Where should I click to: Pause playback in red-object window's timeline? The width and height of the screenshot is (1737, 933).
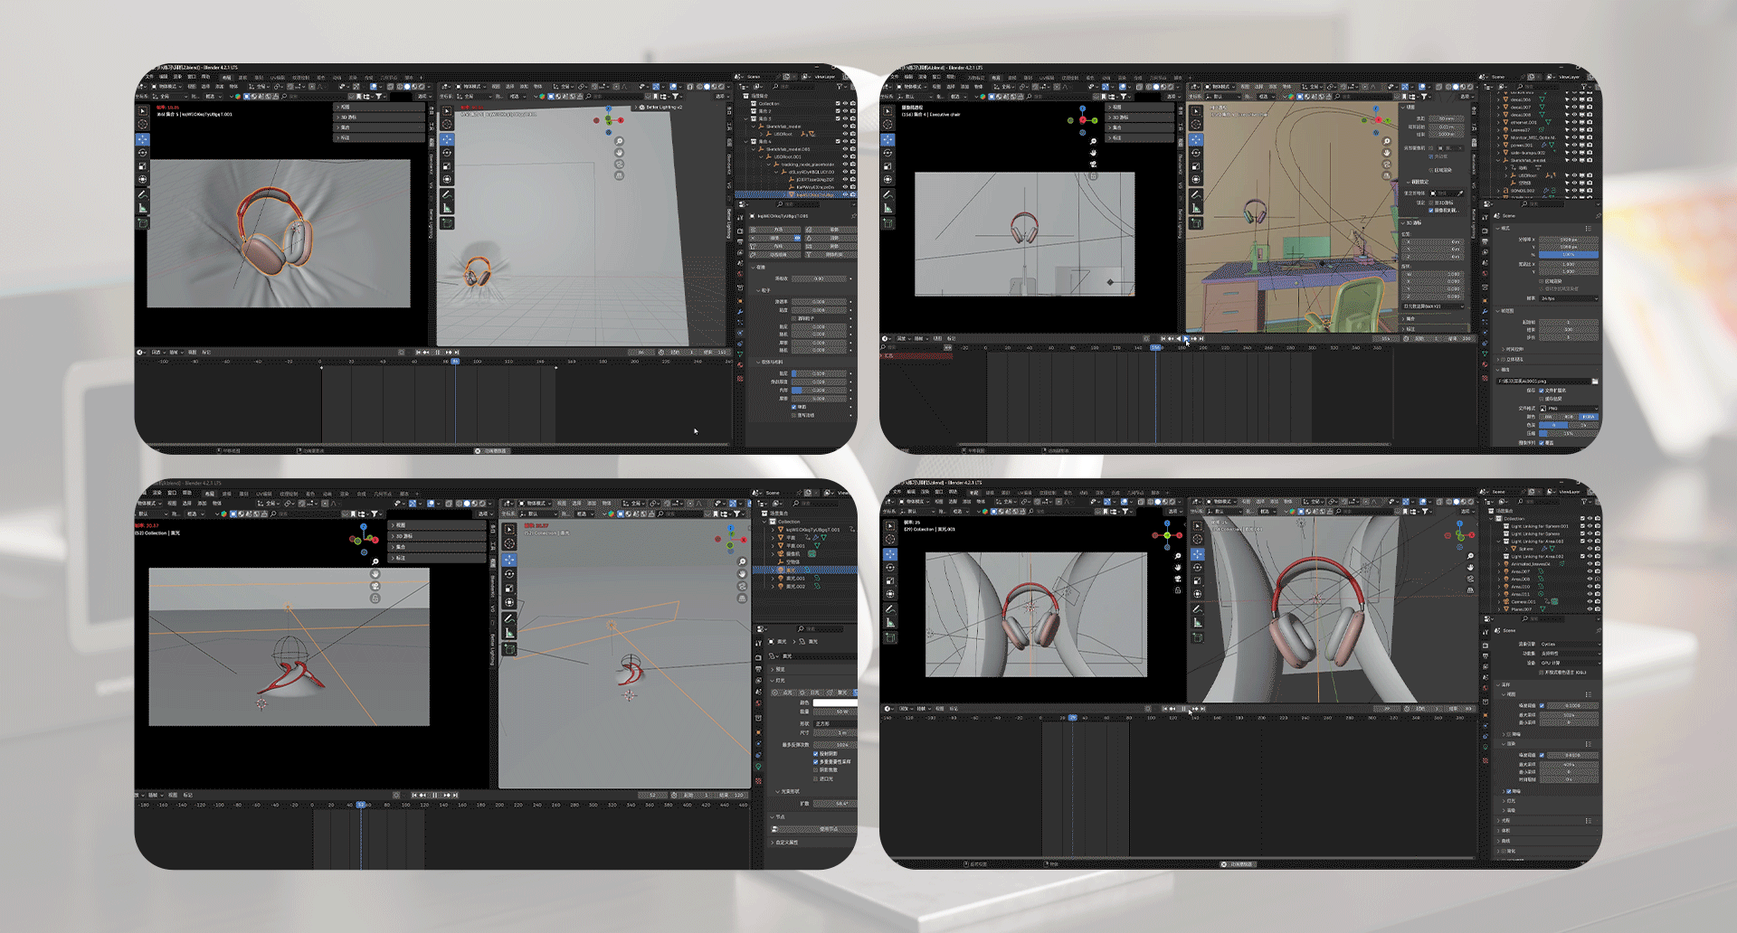(435, 796)
